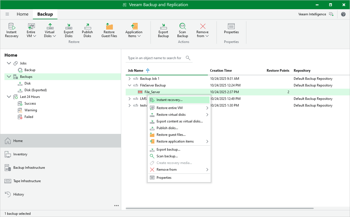The image size is (350, 217).
Task: Choose Restore guest files menu entry
Action: click(x=179, y=135)
